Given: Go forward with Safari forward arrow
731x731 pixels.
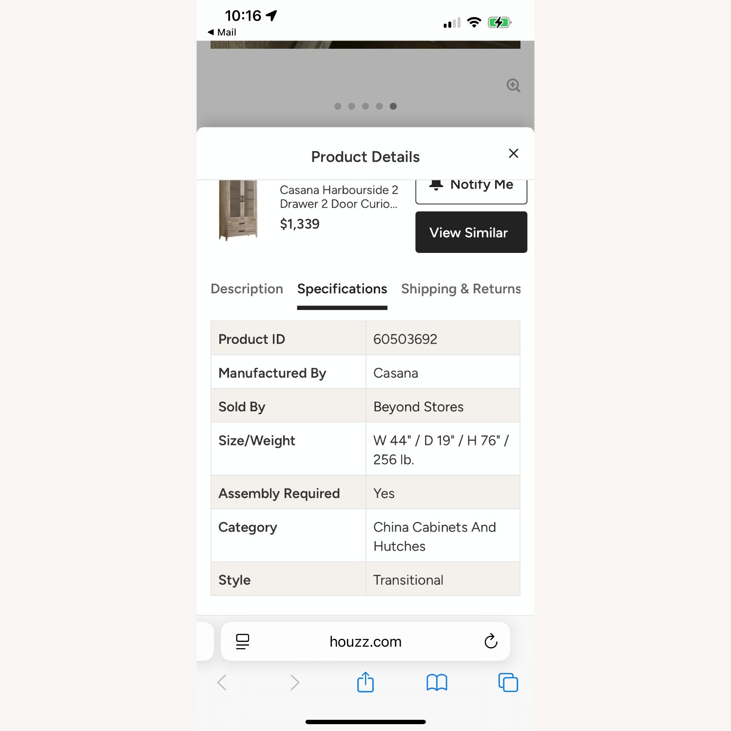Looking at the screenshot, I should pos(294,682).
